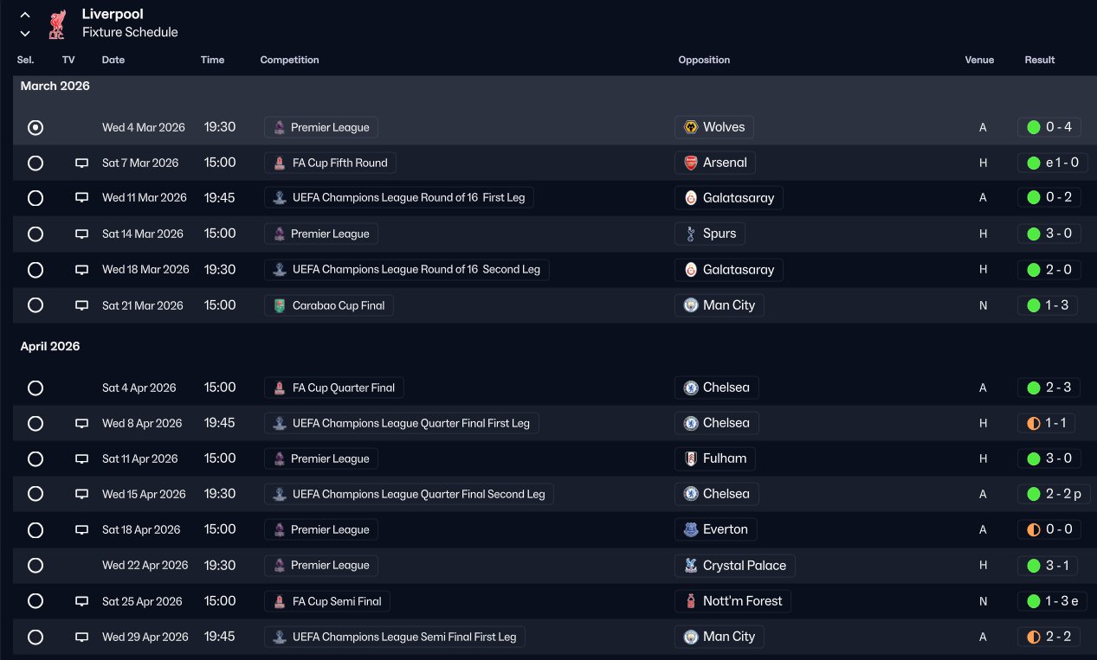
Task: Click the Fixture Schedule subtitle
Action: pyautogui.click(x=130, y=33)
